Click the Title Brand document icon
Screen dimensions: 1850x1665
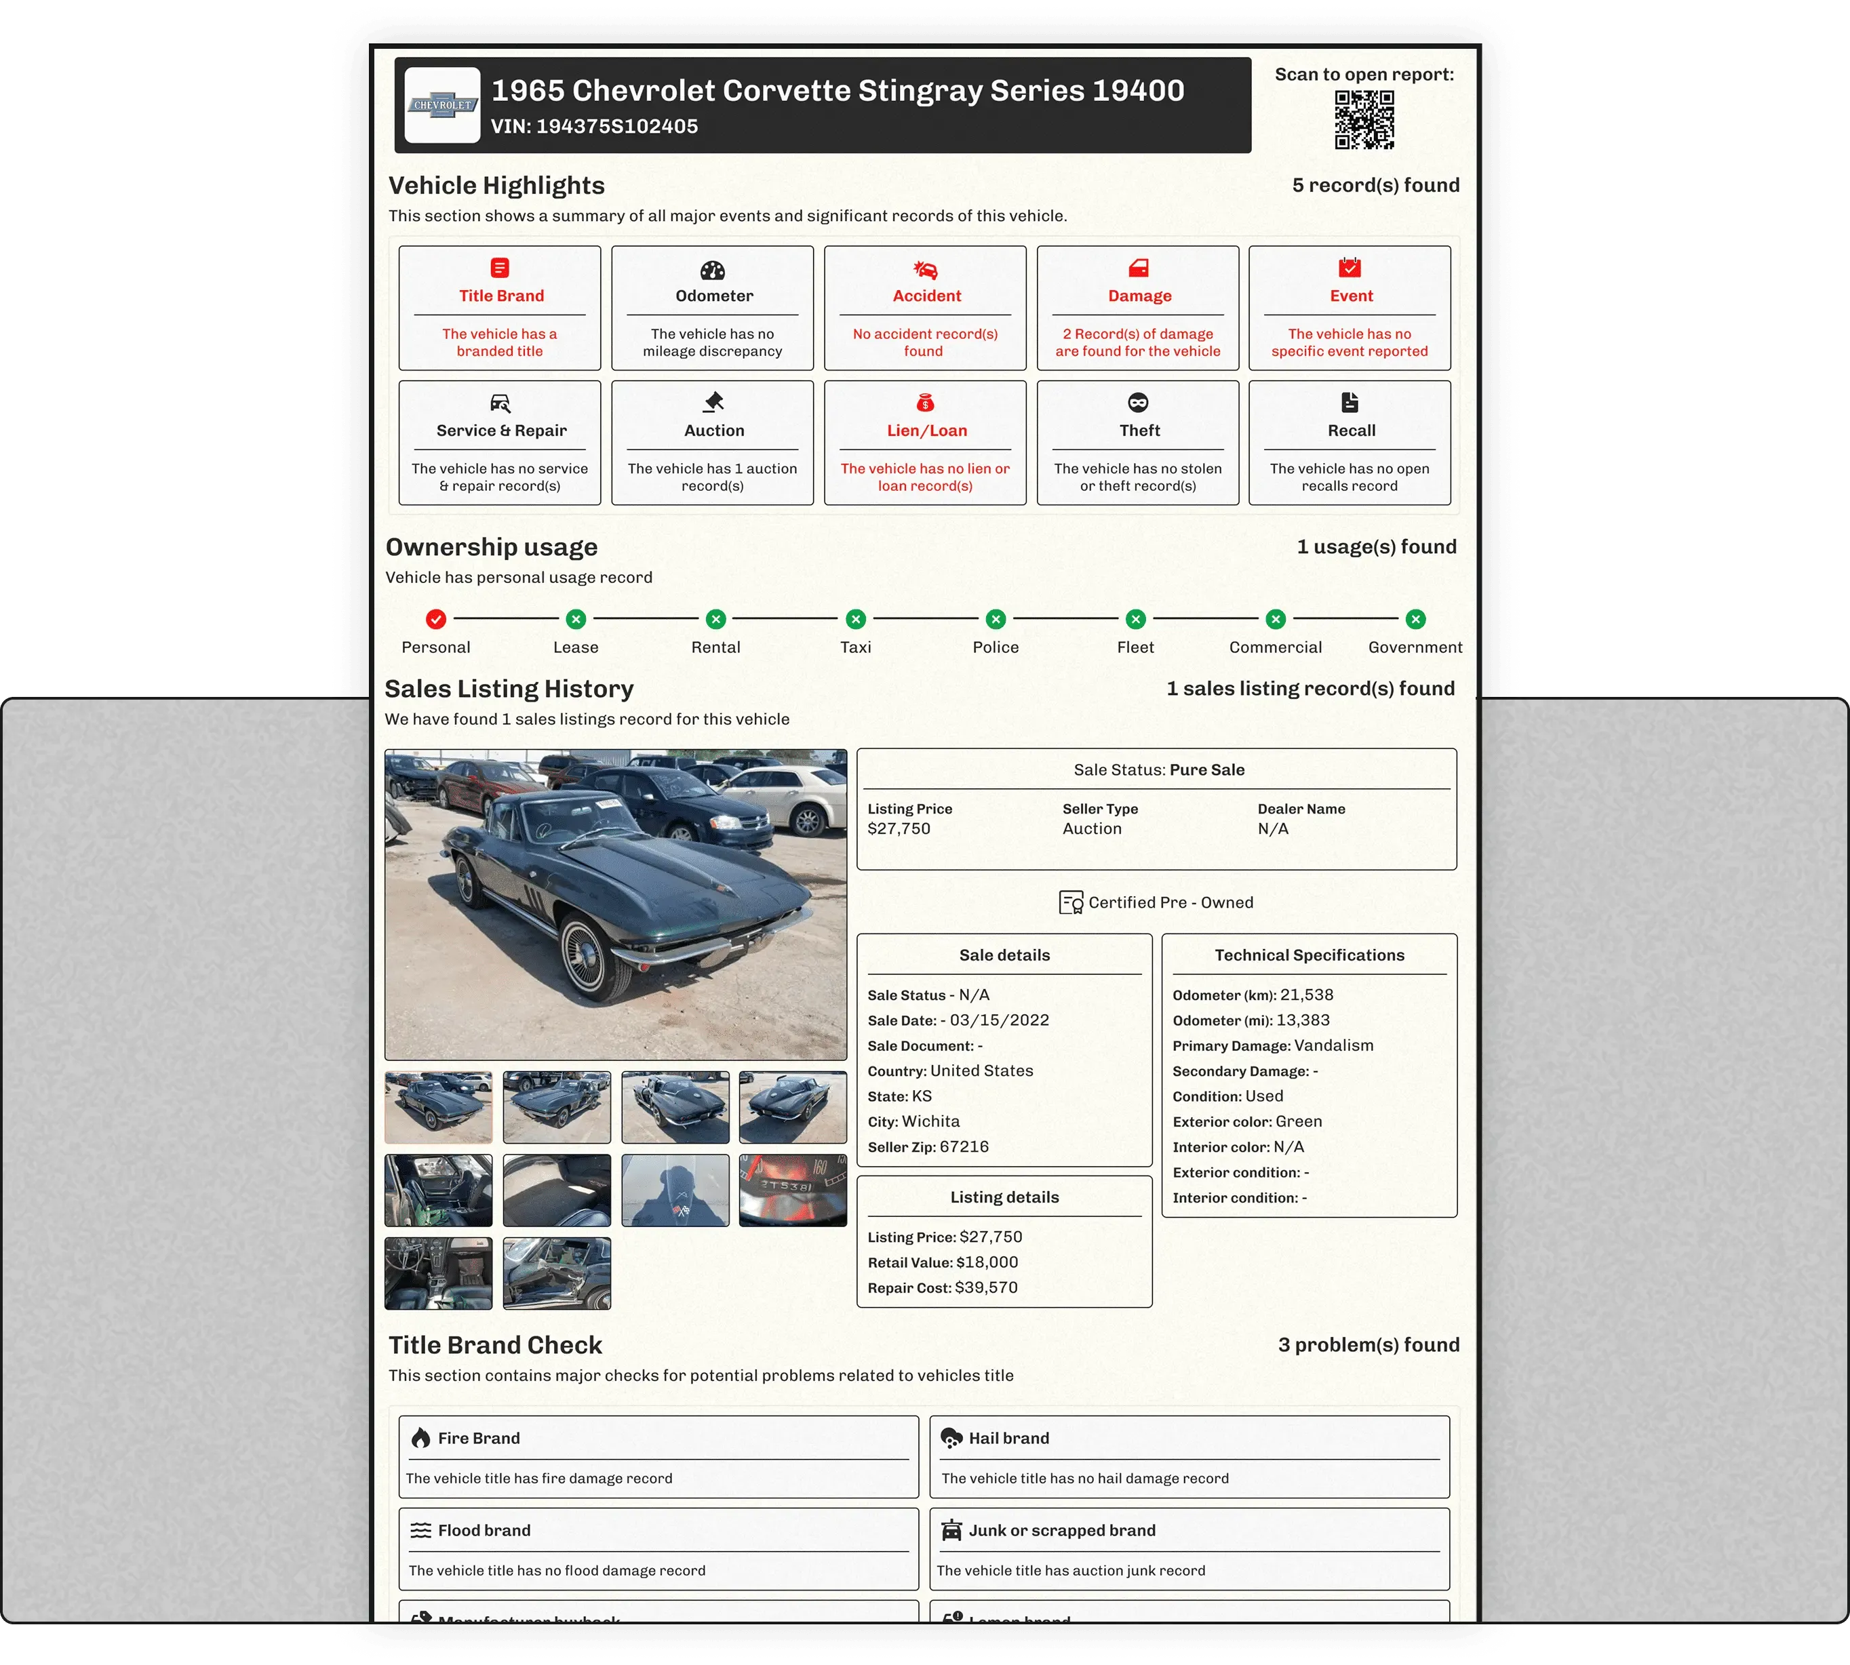(x=500, y=268)
